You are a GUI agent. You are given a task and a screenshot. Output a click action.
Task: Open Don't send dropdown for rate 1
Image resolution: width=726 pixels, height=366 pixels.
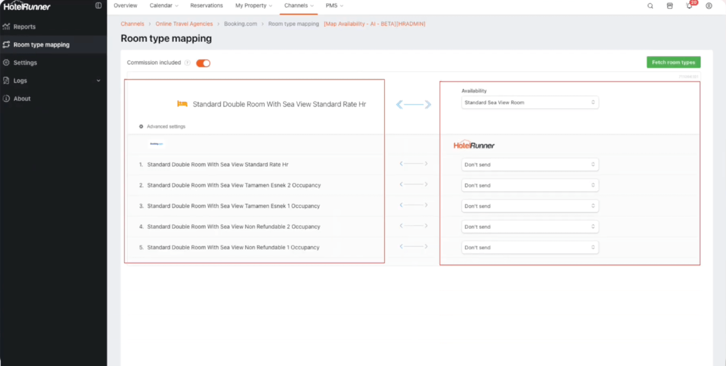coord(530,165)
